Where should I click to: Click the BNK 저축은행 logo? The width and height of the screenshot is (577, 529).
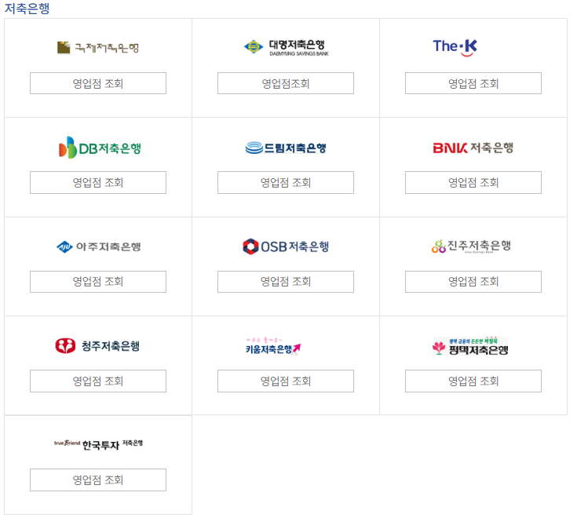pyautogui.click(x=473, y=148)
